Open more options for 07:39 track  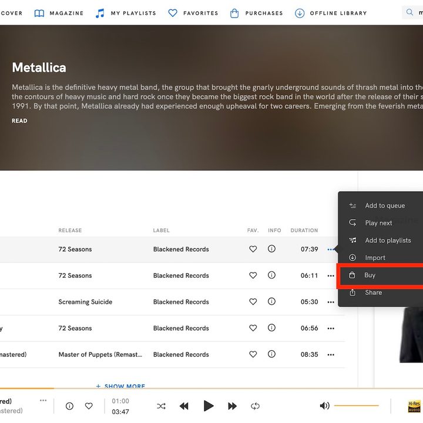pyautogui.click(x=331, y=250)
